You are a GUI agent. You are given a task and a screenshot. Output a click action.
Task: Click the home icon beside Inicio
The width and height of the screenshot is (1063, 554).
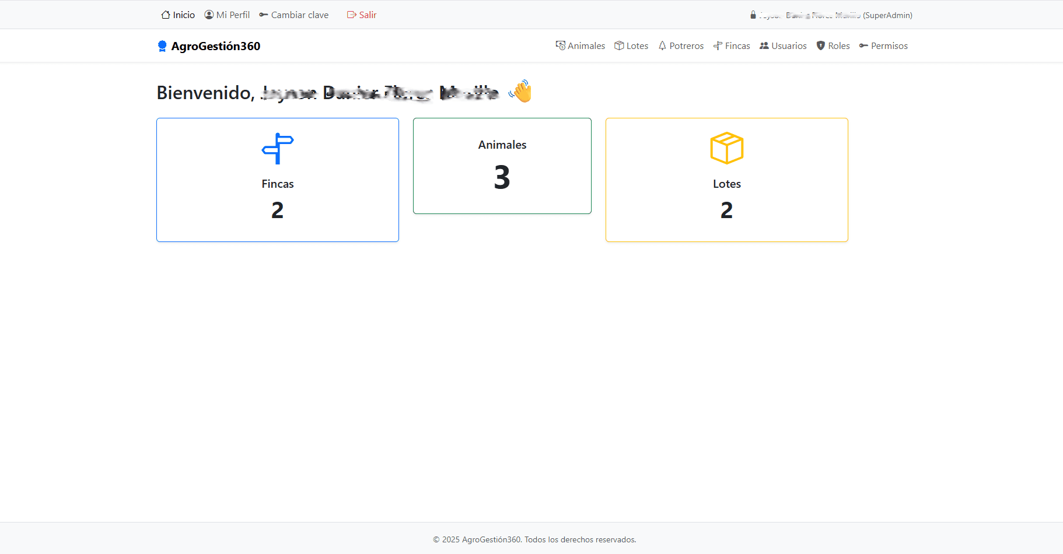(166, 15)
